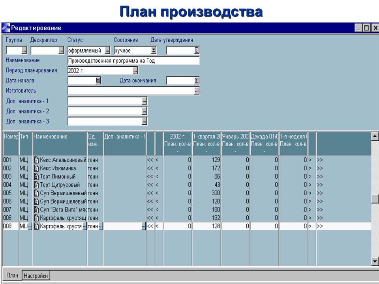Click the 1-я неделя column header
This screenshot has height=284, width=379.
[x=293, y=144]
